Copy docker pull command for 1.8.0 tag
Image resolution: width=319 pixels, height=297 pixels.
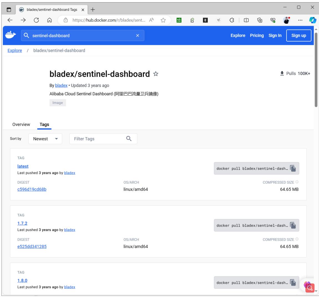[293, 283]
